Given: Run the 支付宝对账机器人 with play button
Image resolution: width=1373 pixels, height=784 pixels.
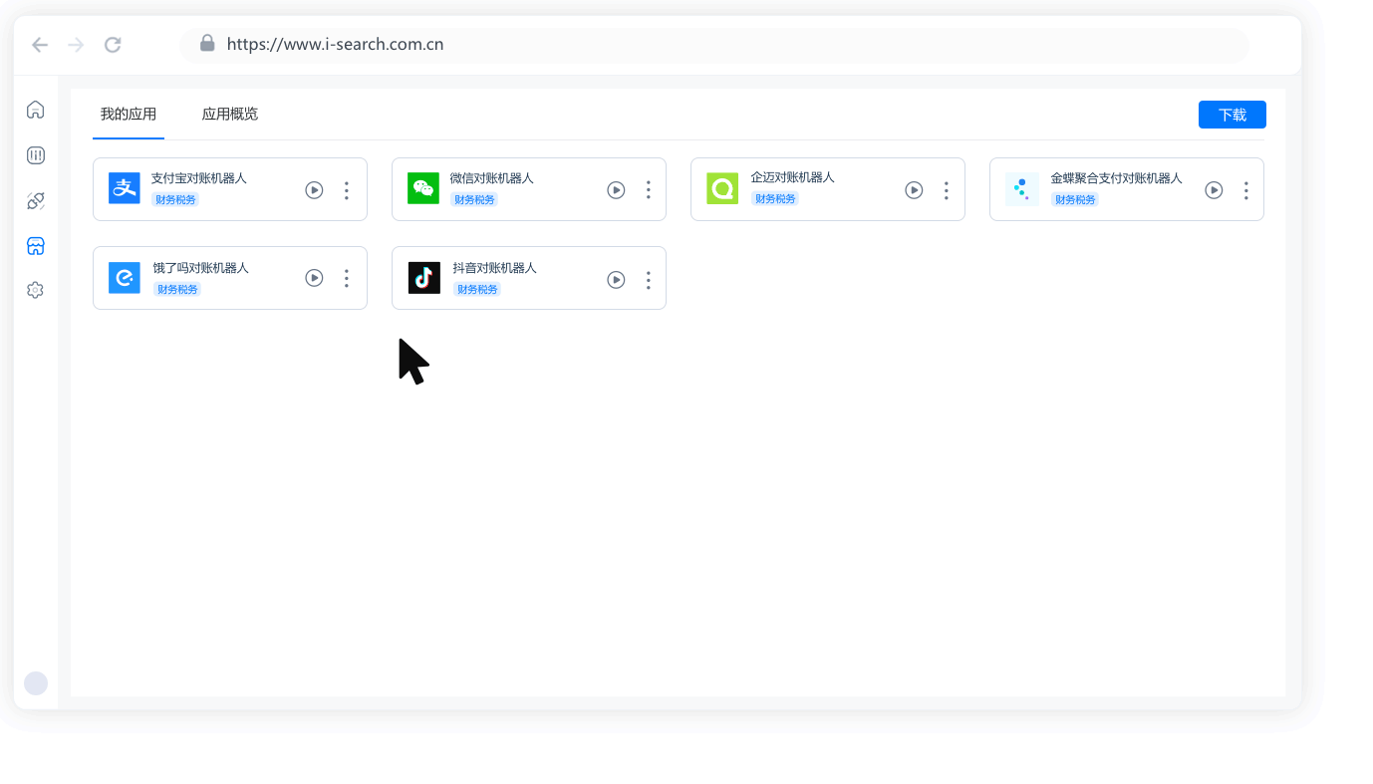Looking at the screenshot, I should tap(314, 190).
